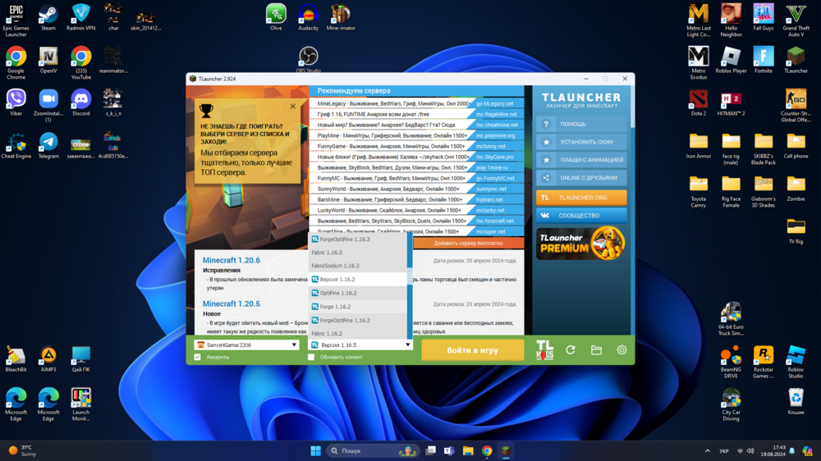Open Discord desktop icon
This screenshot has width=821, height=461.
[80, 103]
